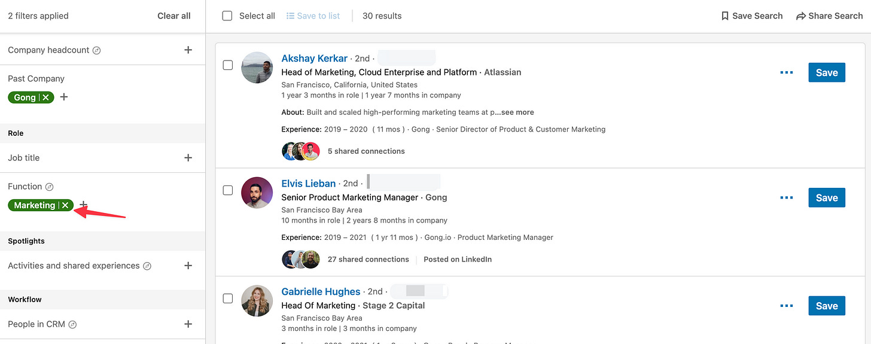Expand Activities and shared experiences filter
This screenshot has height=344, width=871.
pyautogui.click(x=188, y=266)
